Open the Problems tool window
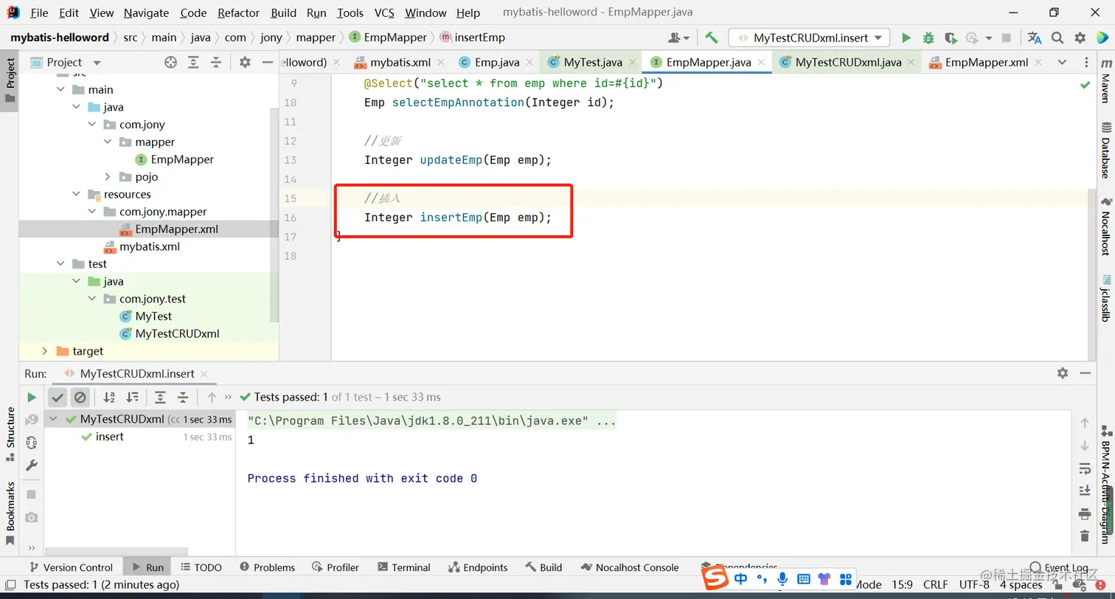Image resolution: width=1115 pixels, height=599 pixels. [268, 567]
